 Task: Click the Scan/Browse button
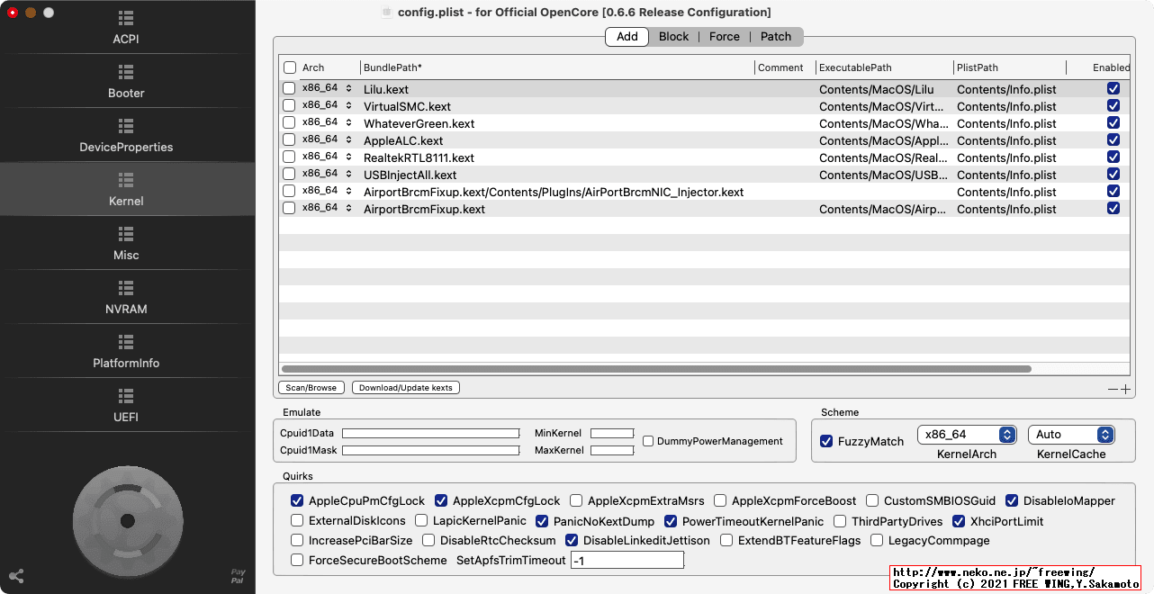click(311, 387)
